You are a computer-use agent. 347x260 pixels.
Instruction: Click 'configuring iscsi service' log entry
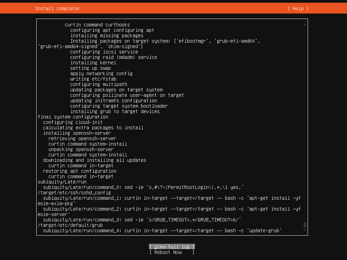click(104, 52)
